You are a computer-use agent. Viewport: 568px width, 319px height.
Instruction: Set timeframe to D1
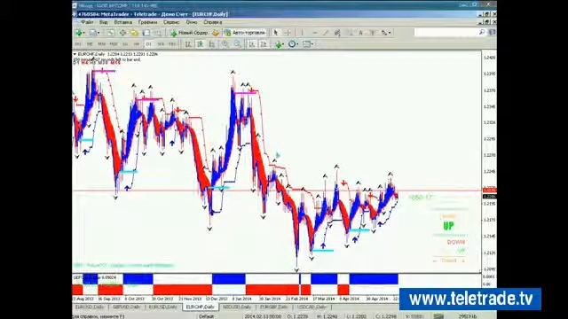[148, 43]
